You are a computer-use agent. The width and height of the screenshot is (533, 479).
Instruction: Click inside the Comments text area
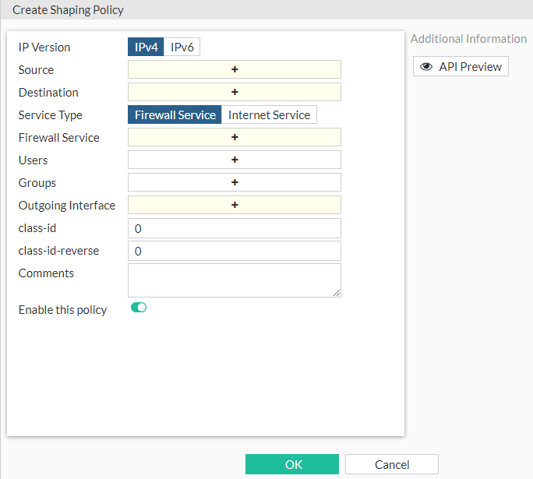234,280
